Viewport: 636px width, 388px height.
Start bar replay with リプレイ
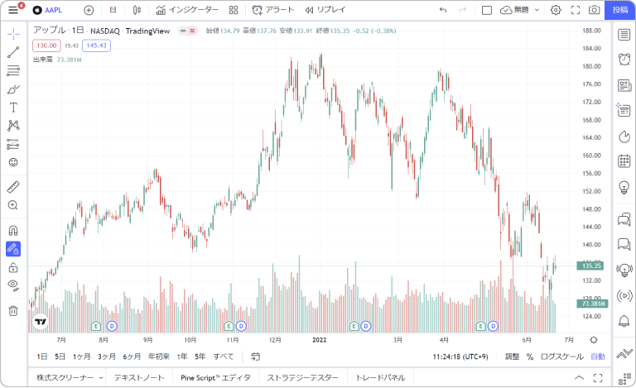click(x=325, y=10)
